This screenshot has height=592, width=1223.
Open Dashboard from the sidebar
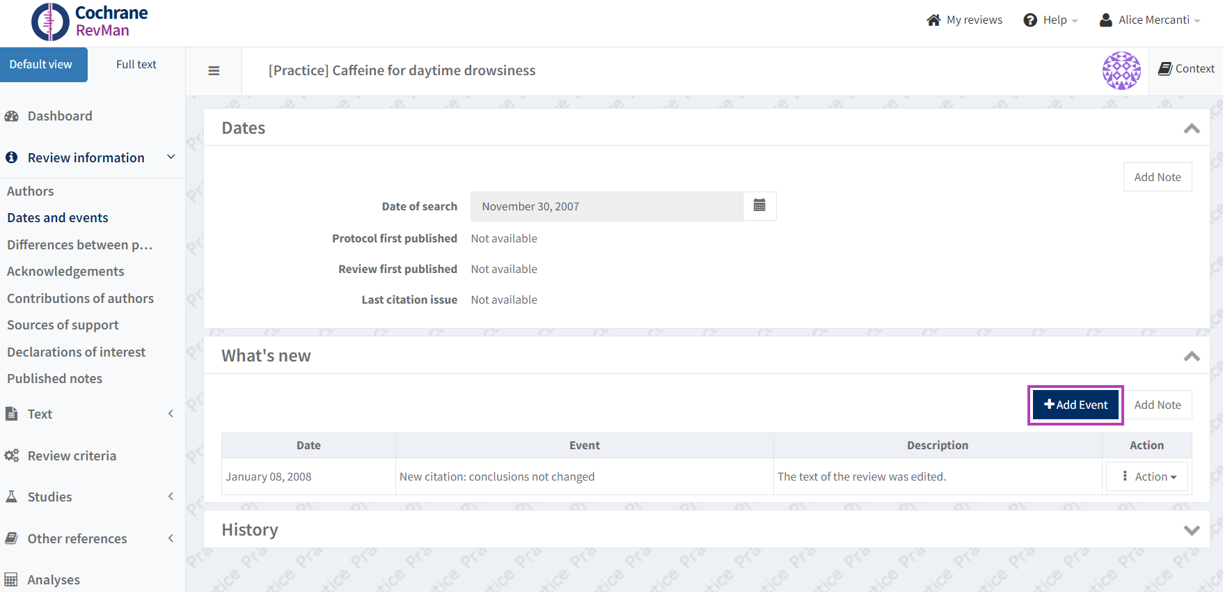tap(60, 116)
